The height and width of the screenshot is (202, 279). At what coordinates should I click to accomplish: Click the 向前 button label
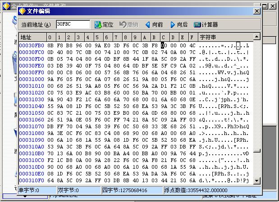point(157,24)
